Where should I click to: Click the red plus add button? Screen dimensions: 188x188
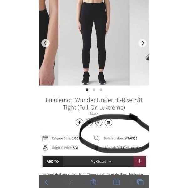pyautogui.click(x=140, y=161)
